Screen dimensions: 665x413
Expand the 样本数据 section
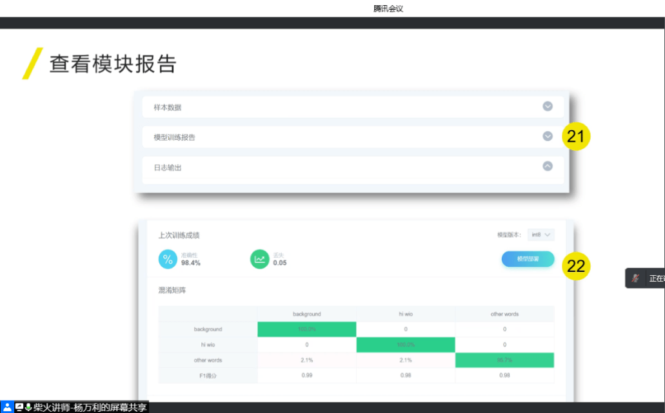click(x=548, y=106)
